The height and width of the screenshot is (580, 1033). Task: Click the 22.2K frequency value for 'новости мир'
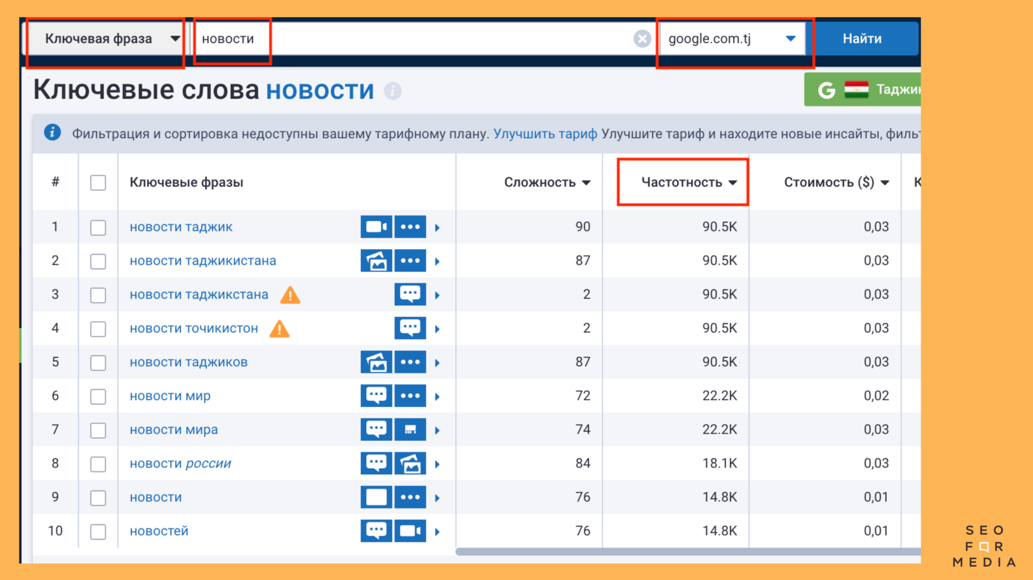coord(720,396)
